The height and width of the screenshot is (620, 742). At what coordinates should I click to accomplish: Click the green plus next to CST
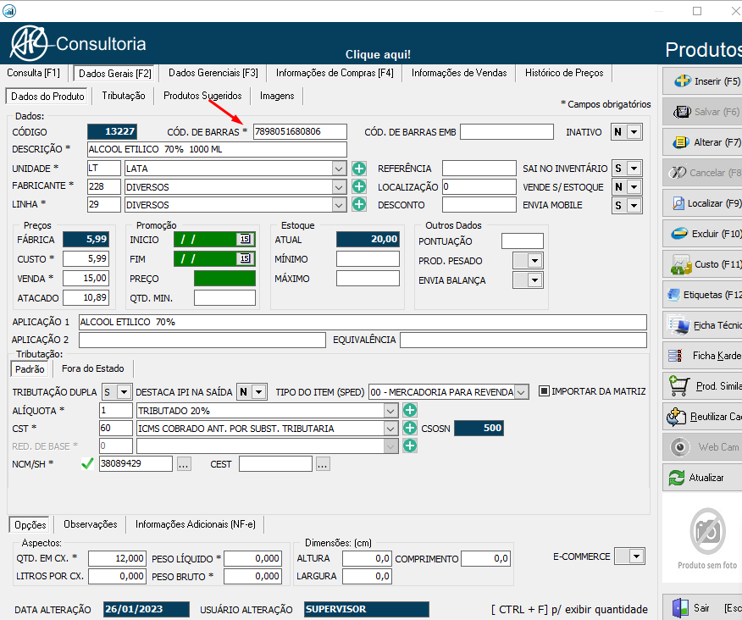click(x=410, y=428)
